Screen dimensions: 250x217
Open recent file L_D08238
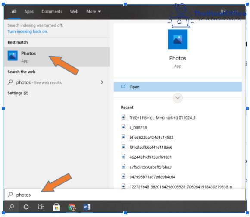click(x=138, y=128)
